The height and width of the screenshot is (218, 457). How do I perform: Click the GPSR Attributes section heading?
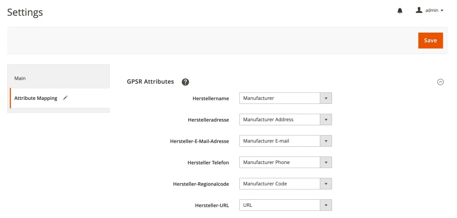point(150,82)
